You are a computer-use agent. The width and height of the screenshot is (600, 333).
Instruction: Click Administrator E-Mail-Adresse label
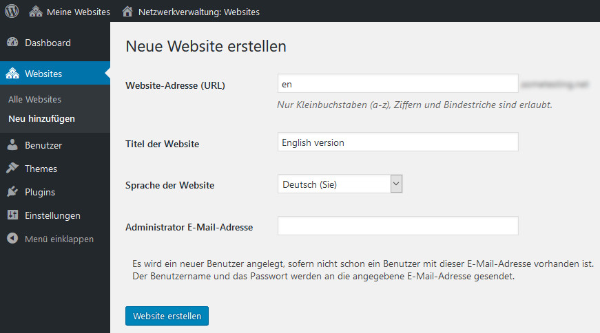tap(189, 227)
